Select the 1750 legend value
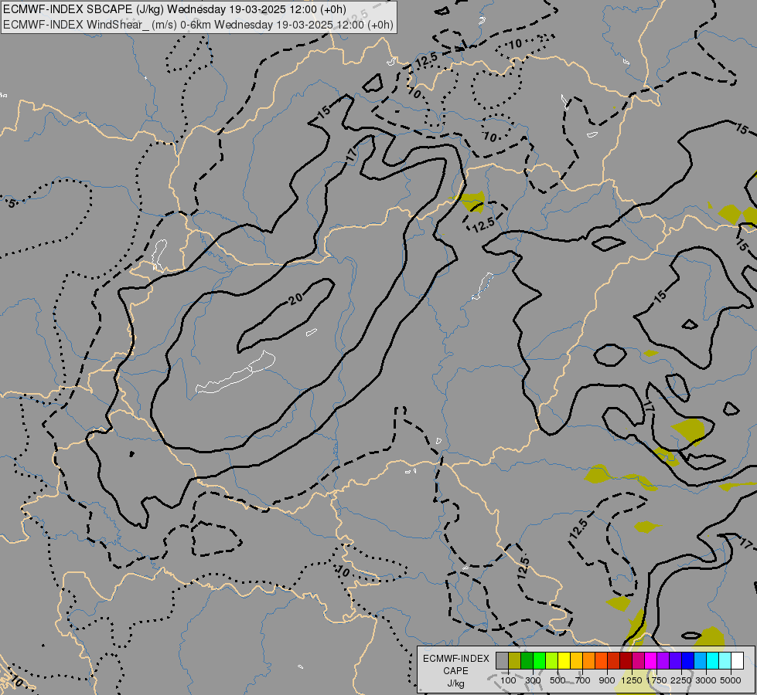The width and height of the screenshot is (757, 695). pyautogui.click(x=656, y=680)
